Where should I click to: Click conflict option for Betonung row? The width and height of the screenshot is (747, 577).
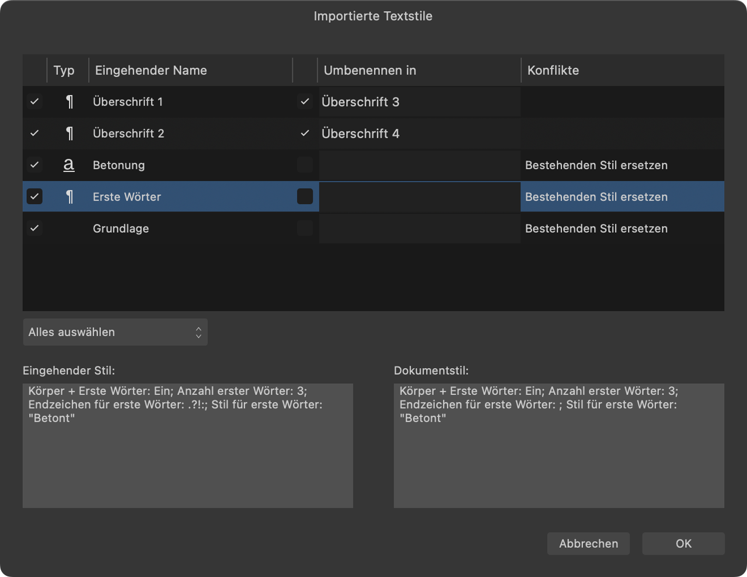coord(596,165)
